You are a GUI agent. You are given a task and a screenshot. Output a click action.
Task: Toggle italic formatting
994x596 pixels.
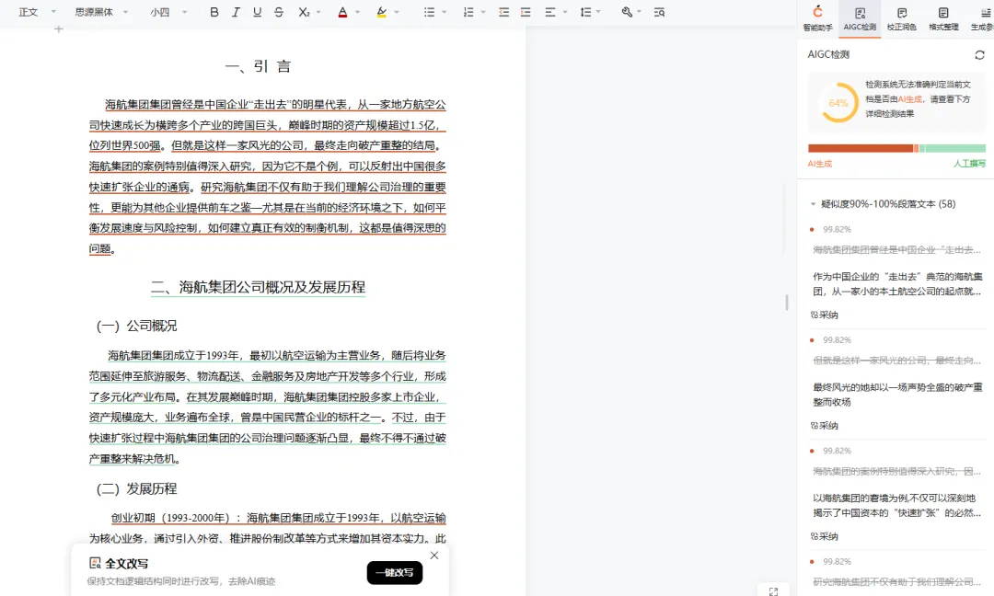pyautogui.click(x=236, y=12)
